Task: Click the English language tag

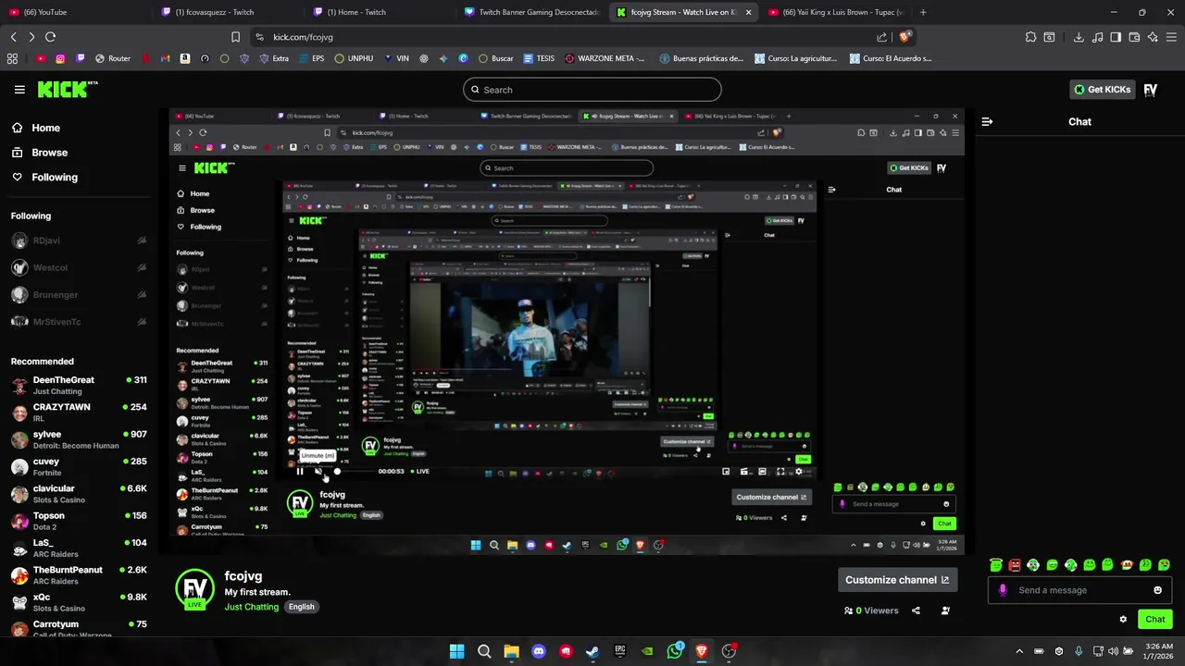Action: click(x=301, y=607)
